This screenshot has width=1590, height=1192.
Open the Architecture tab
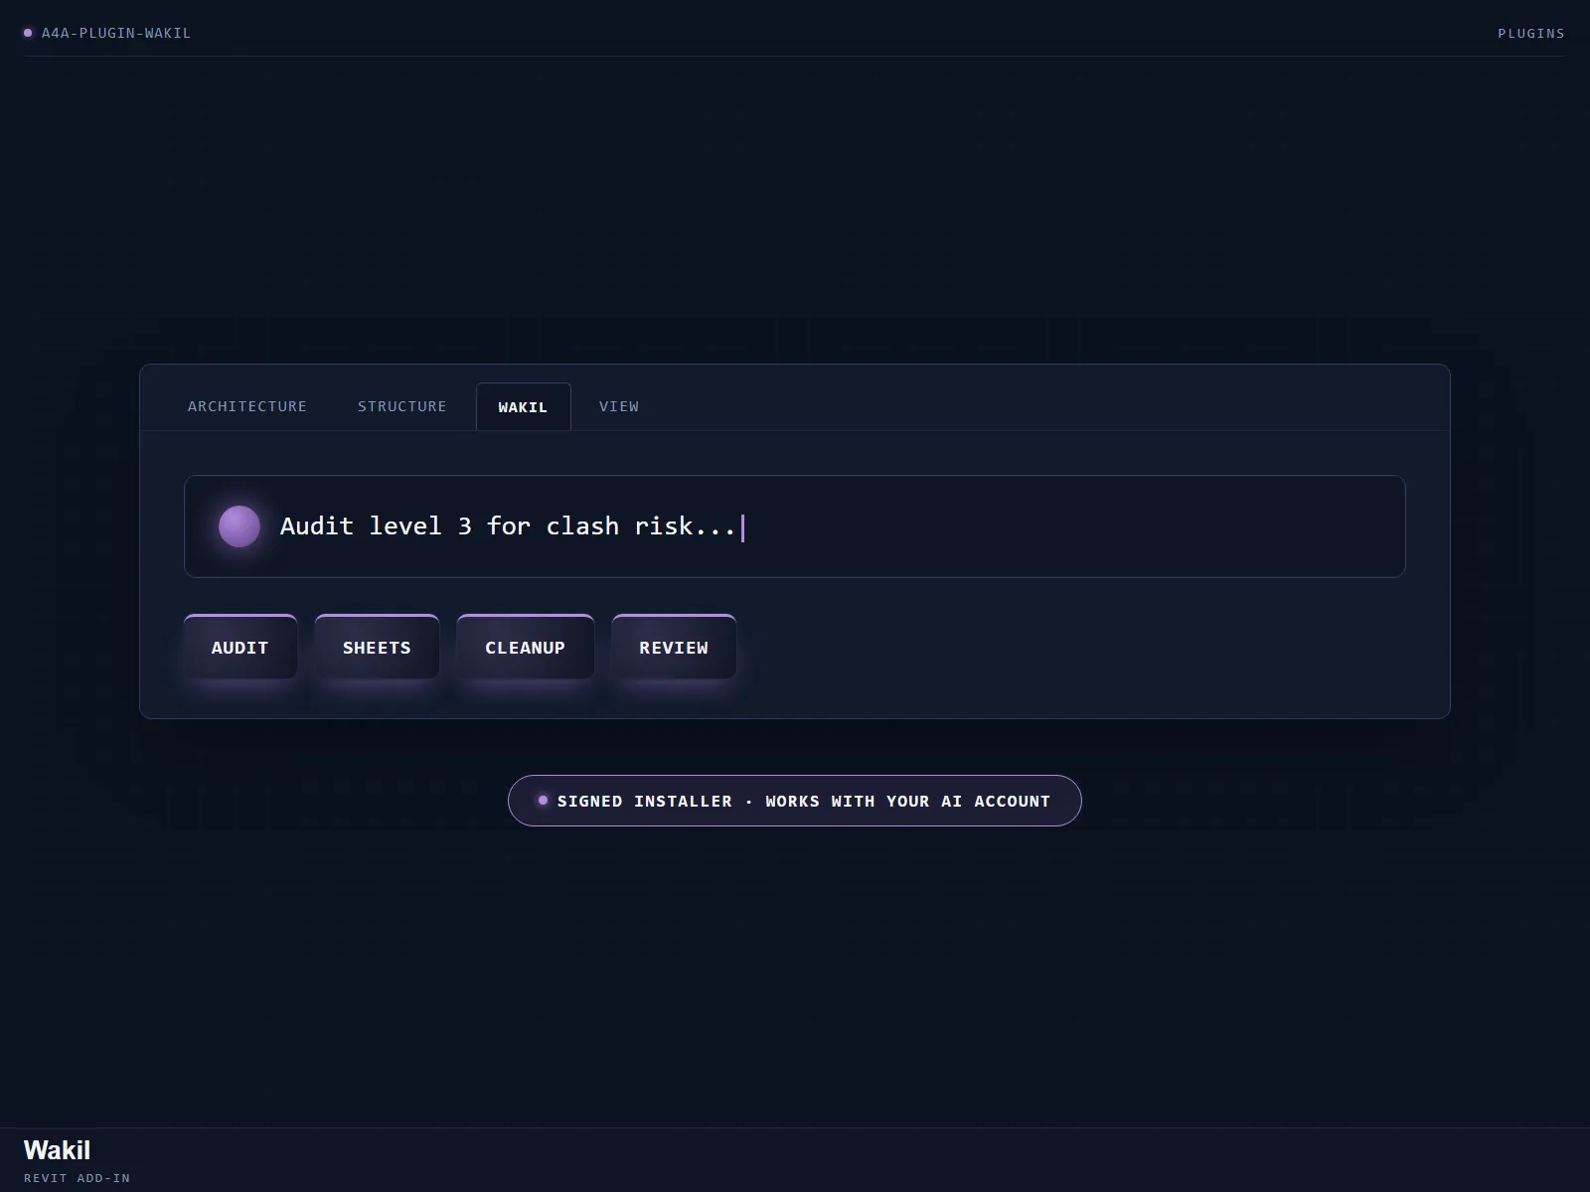point(247,406)
